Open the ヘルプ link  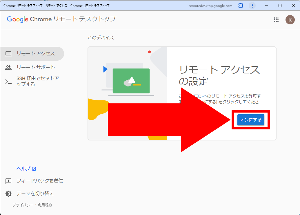pos(23,168)
